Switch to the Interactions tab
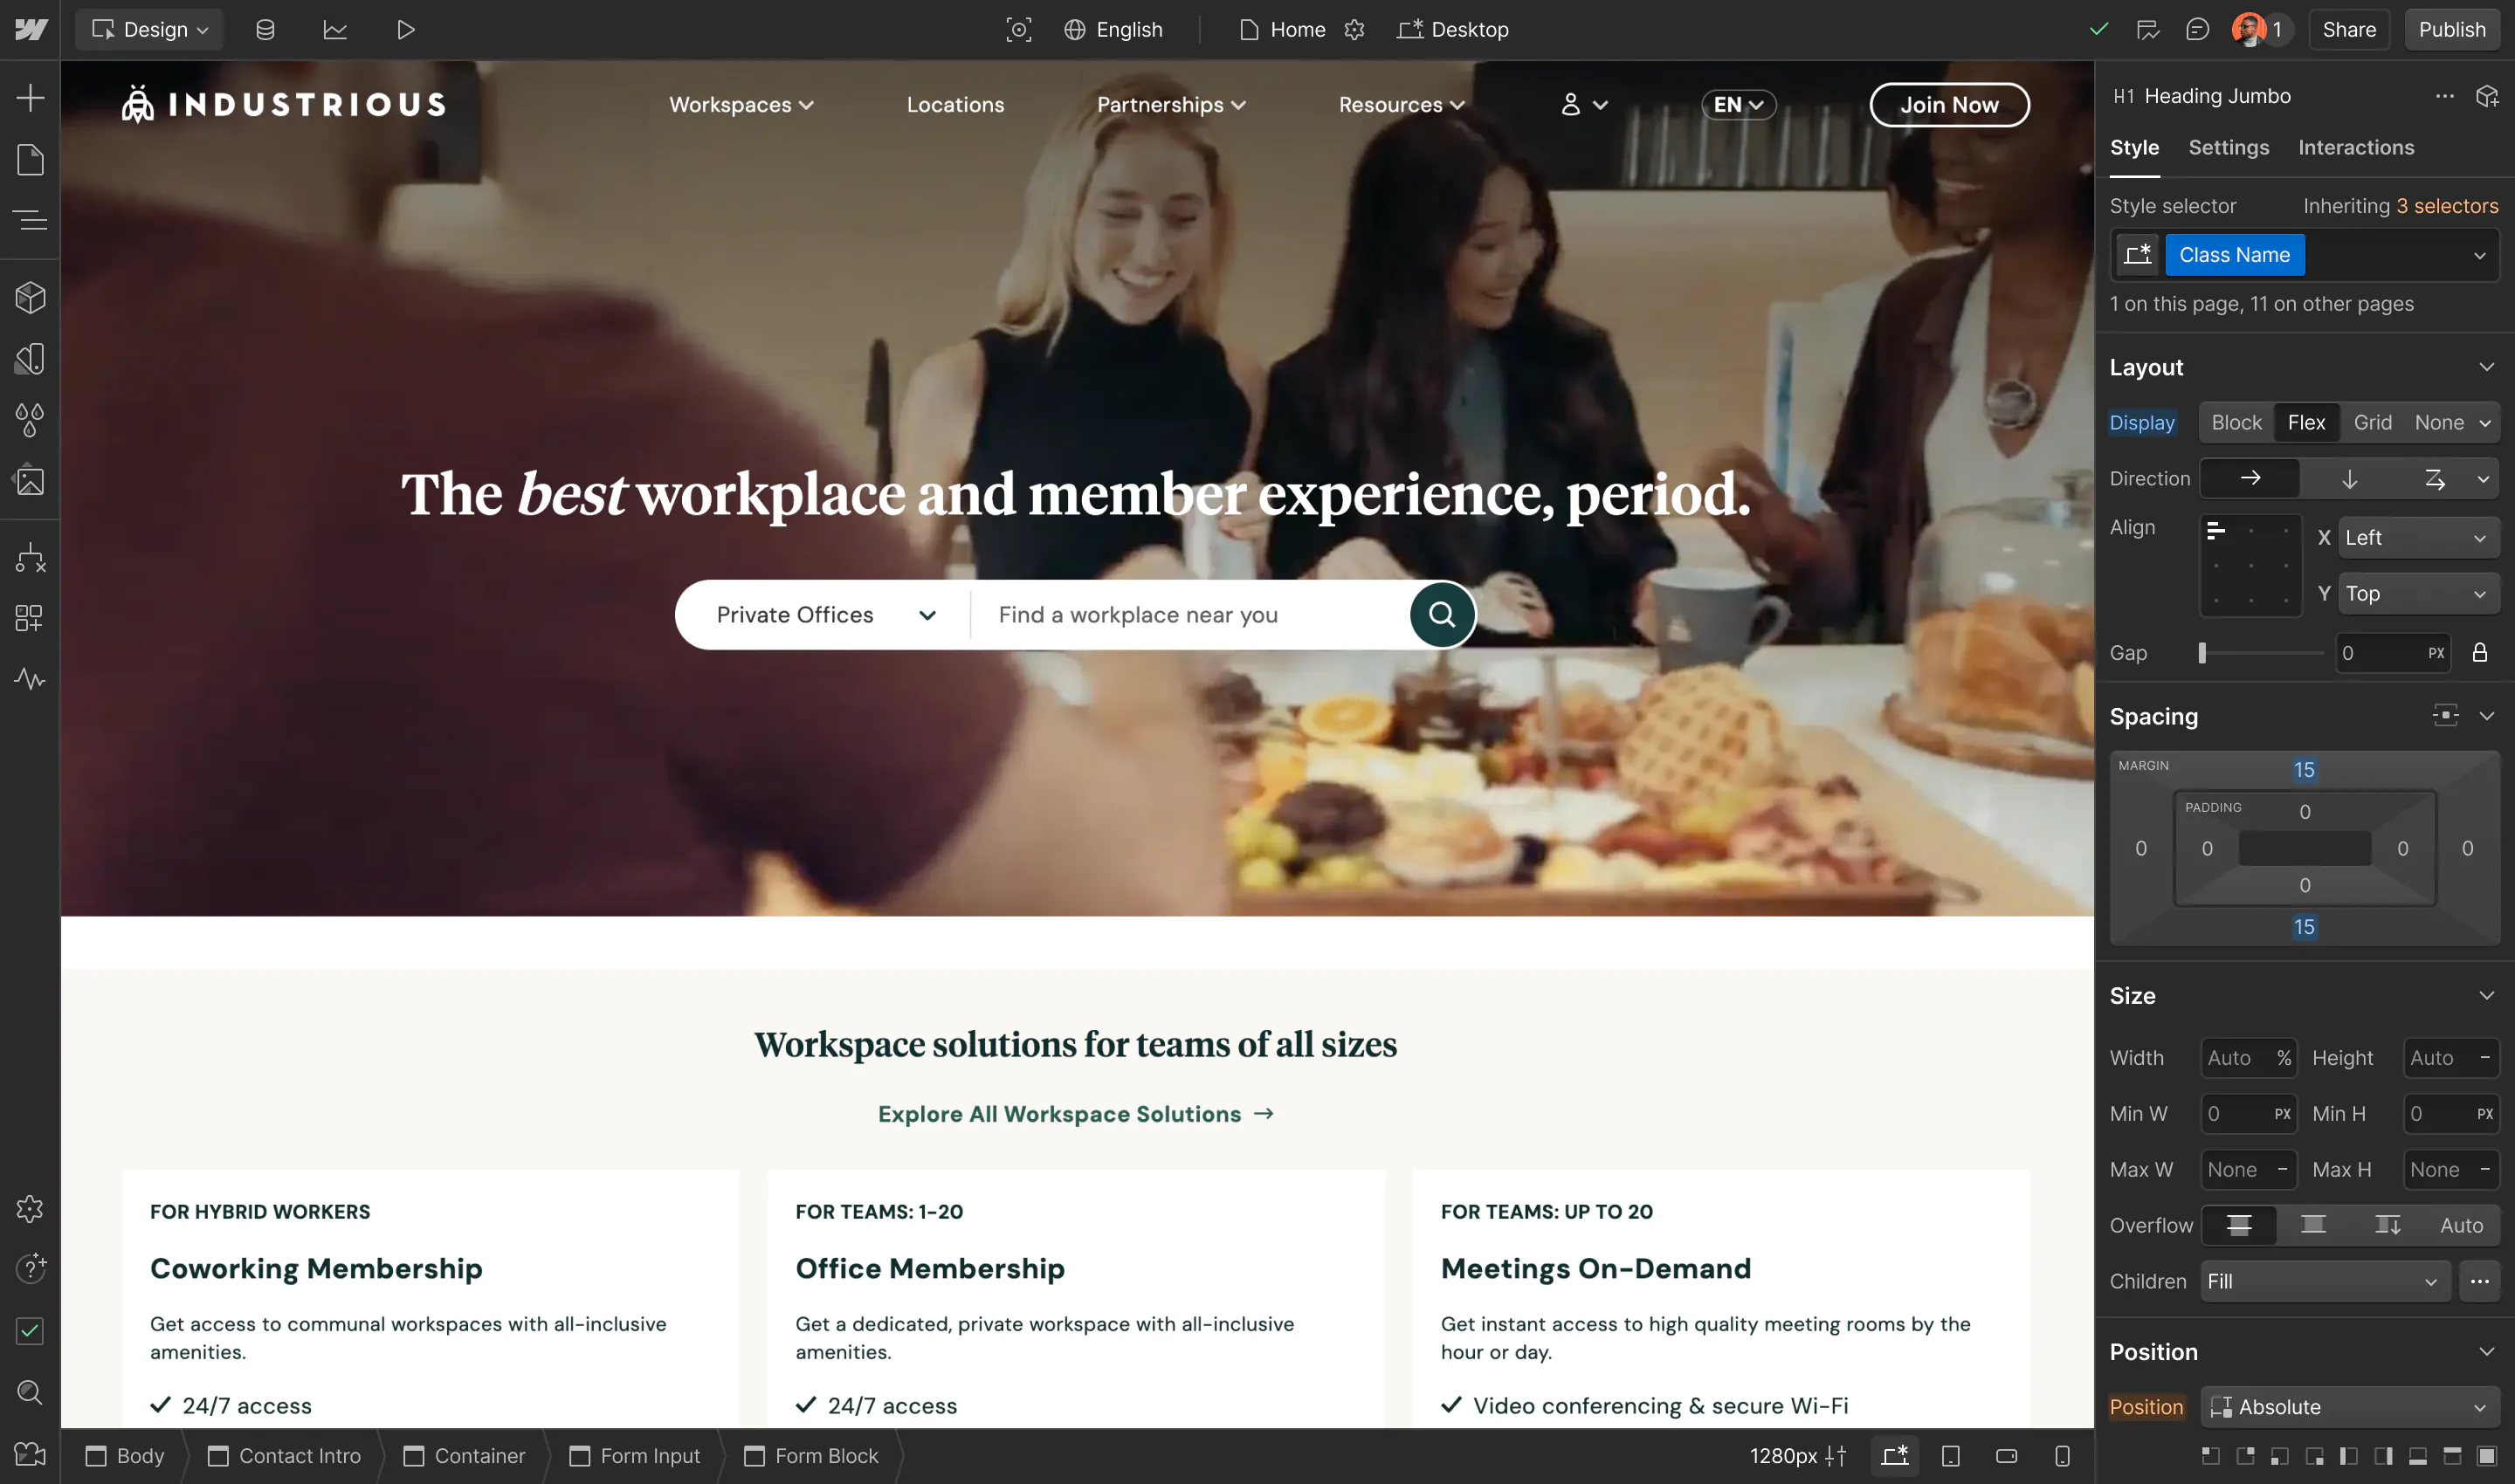The image size is (2515, 1484). [x=2356, y=148]
